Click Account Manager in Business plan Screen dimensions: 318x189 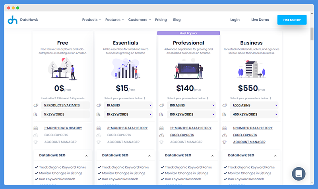(x=249, y=142)
